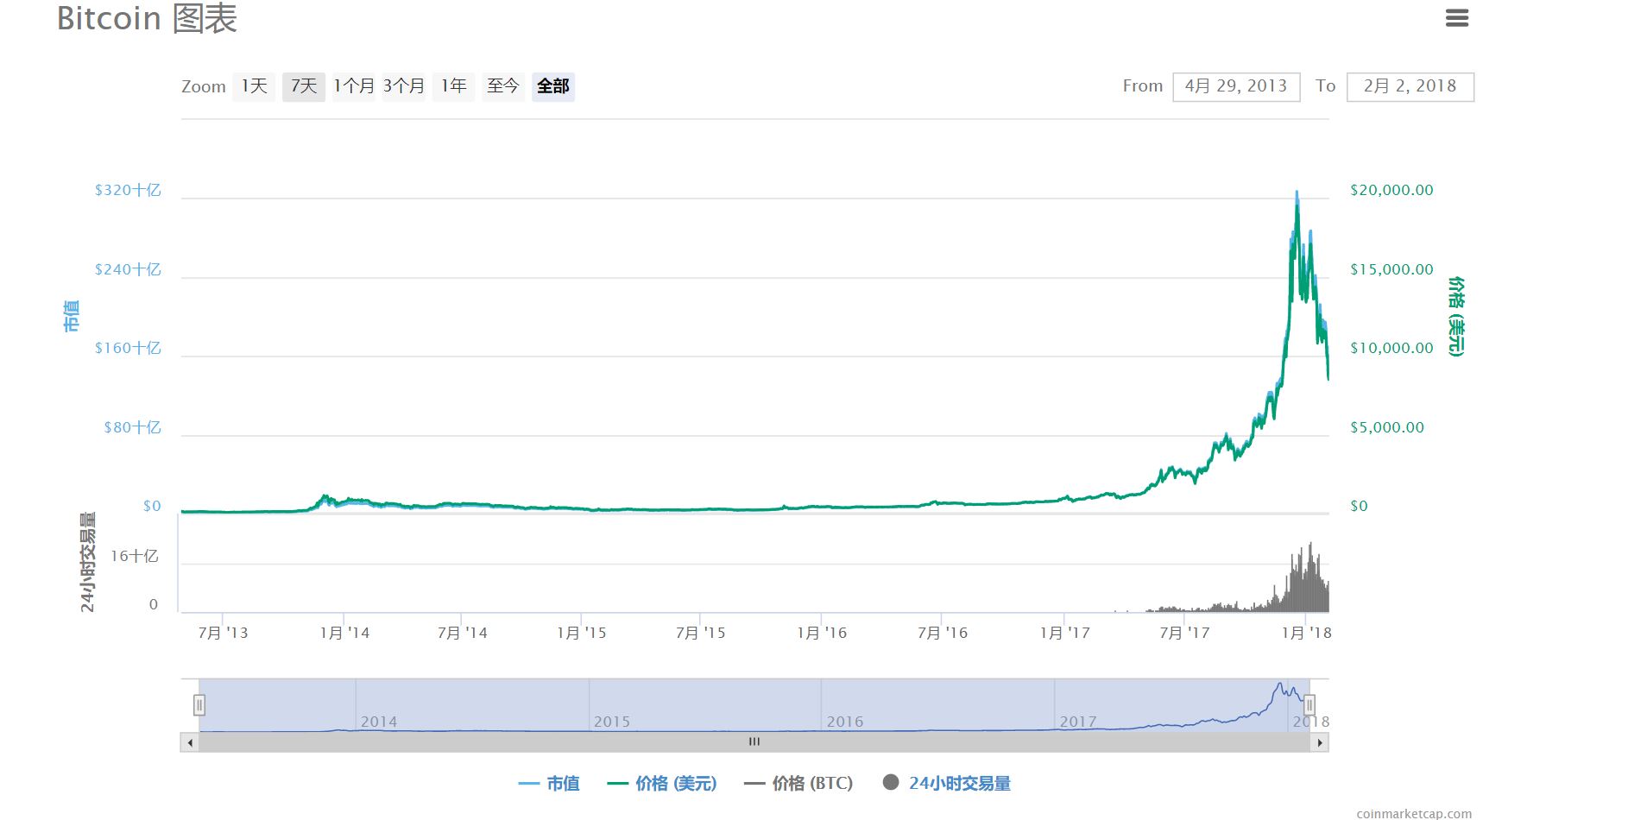Toggle the 价格 (美元) legend series

pyautogui.click(x=662, y=784)
